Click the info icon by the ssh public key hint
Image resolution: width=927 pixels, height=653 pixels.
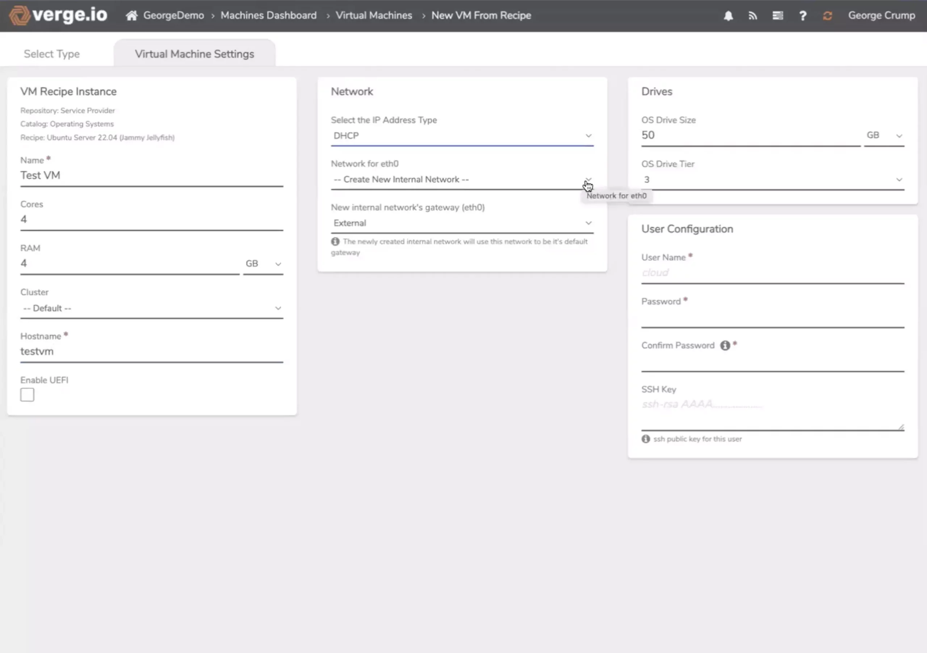[x=646, y=439]
